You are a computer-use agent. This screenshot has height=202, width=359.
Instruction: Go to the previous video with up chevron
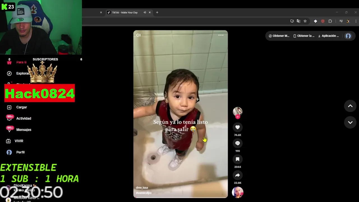[x=350, y=106]
